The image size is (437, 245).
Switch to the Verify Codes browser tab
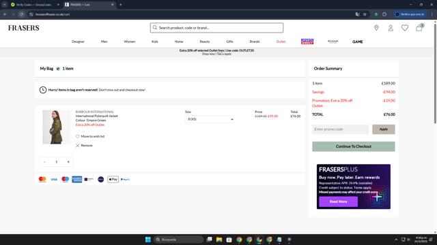33,5
